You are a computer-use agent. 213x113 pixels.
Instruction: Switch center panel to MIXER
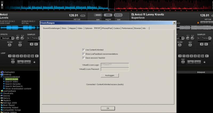tap(98, 15)
